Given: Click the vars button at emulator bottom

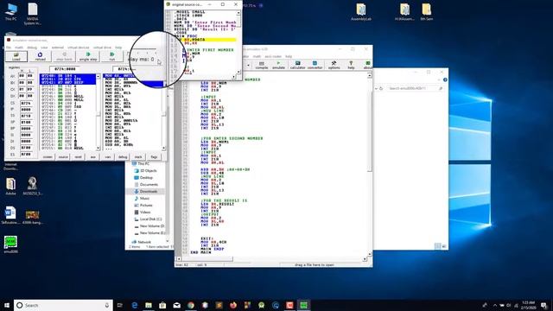Looking at the screenshot, I should point(108,157).
